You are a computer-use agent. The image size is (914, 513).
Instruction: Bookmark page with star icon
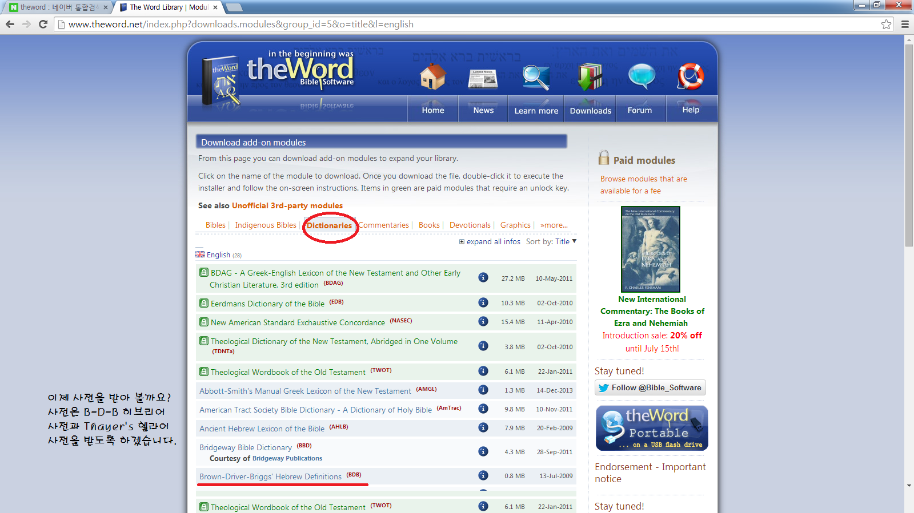coord(886,24)
